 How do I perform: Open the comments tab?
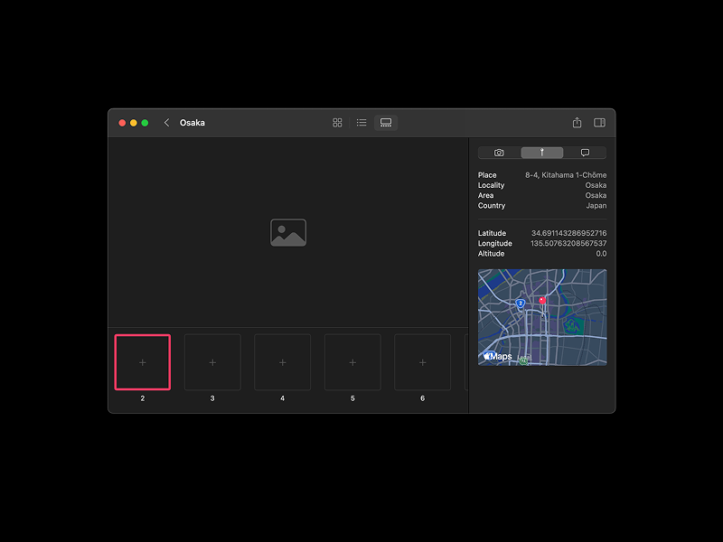[x=585, y=153]
